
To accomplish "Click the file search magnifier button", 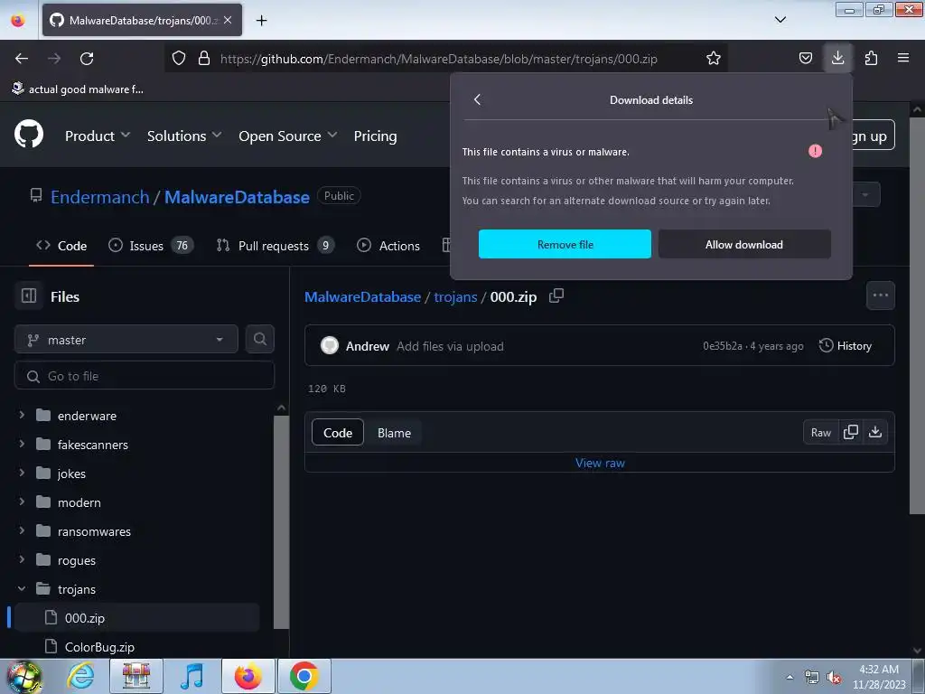I will (x=259, y=340).
